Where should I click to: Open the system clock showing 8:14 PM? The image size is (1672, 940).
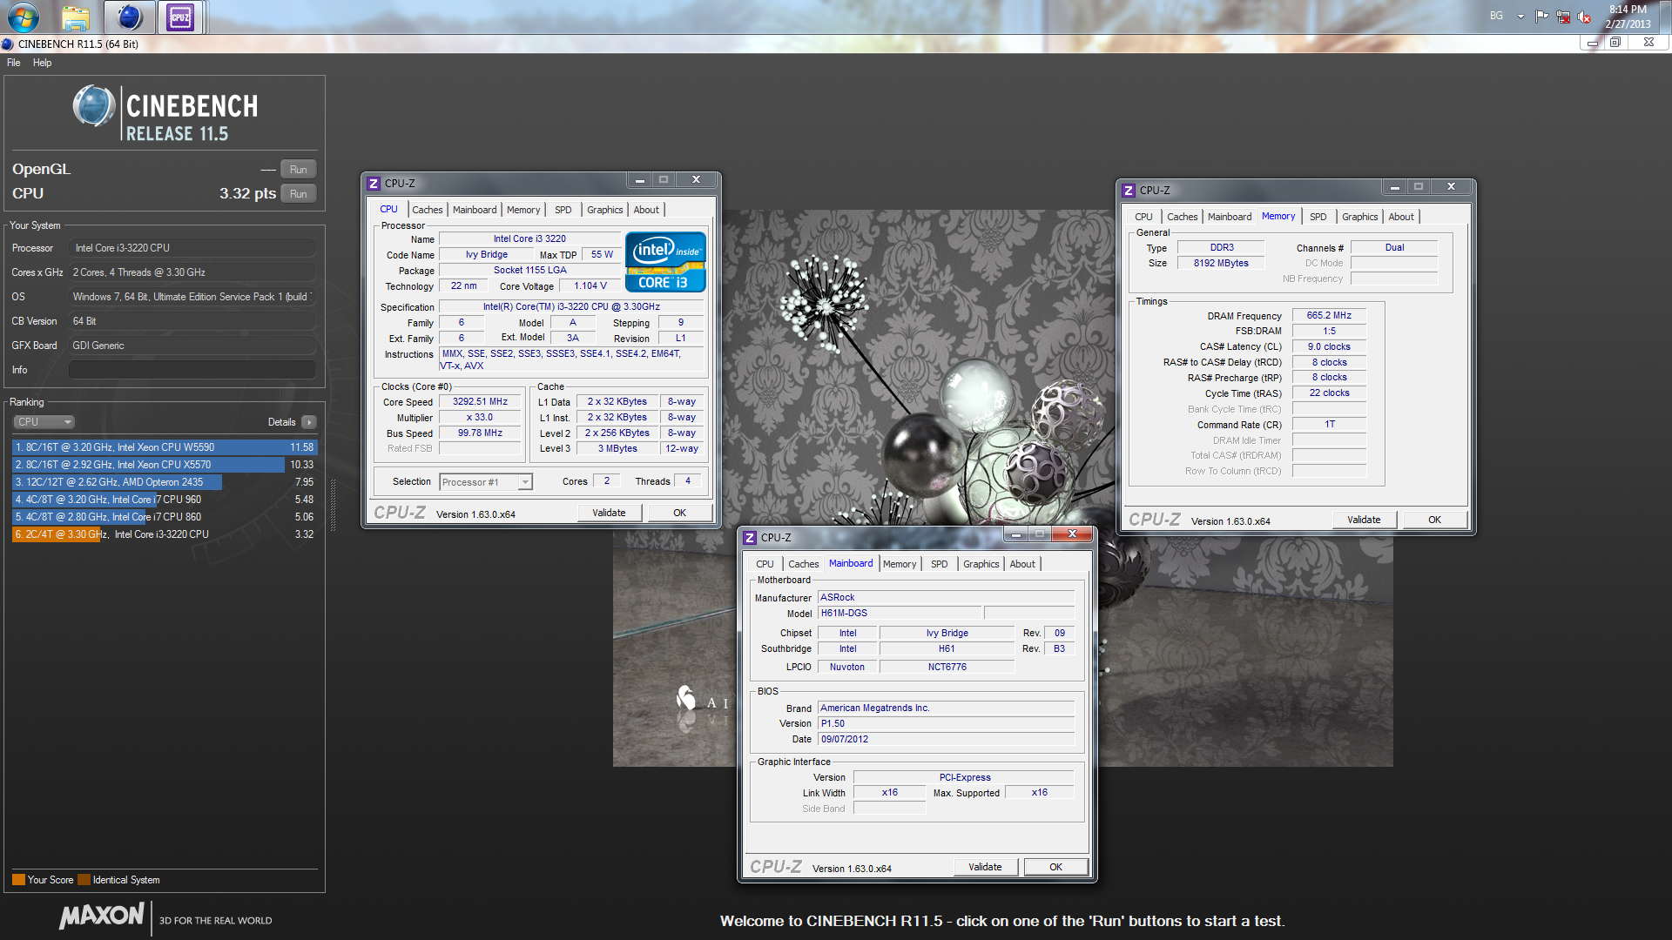coord(1628,17)
